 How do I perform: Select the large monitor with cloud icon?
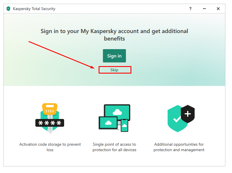117,113
